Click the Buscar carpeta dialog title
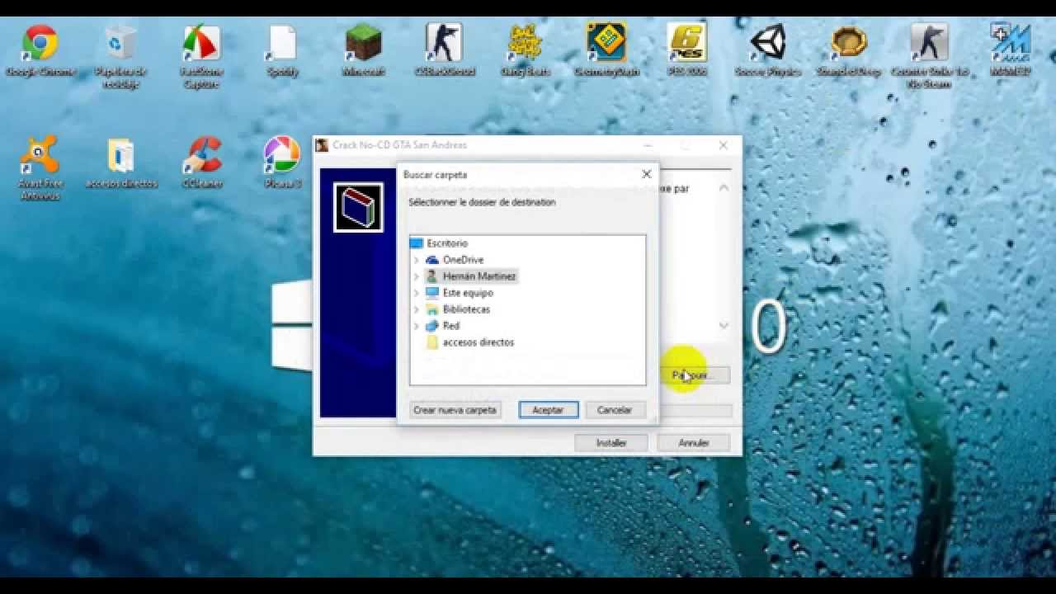The height and width of the screenshot is (594, 1056). click(435, 175)
